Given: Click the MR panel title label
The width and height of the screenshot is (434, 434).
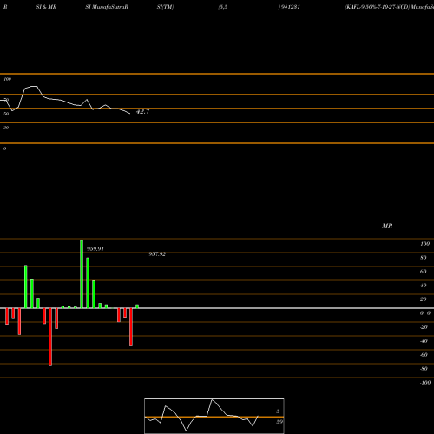Looking at the screenshot, I should click(387, 226).
